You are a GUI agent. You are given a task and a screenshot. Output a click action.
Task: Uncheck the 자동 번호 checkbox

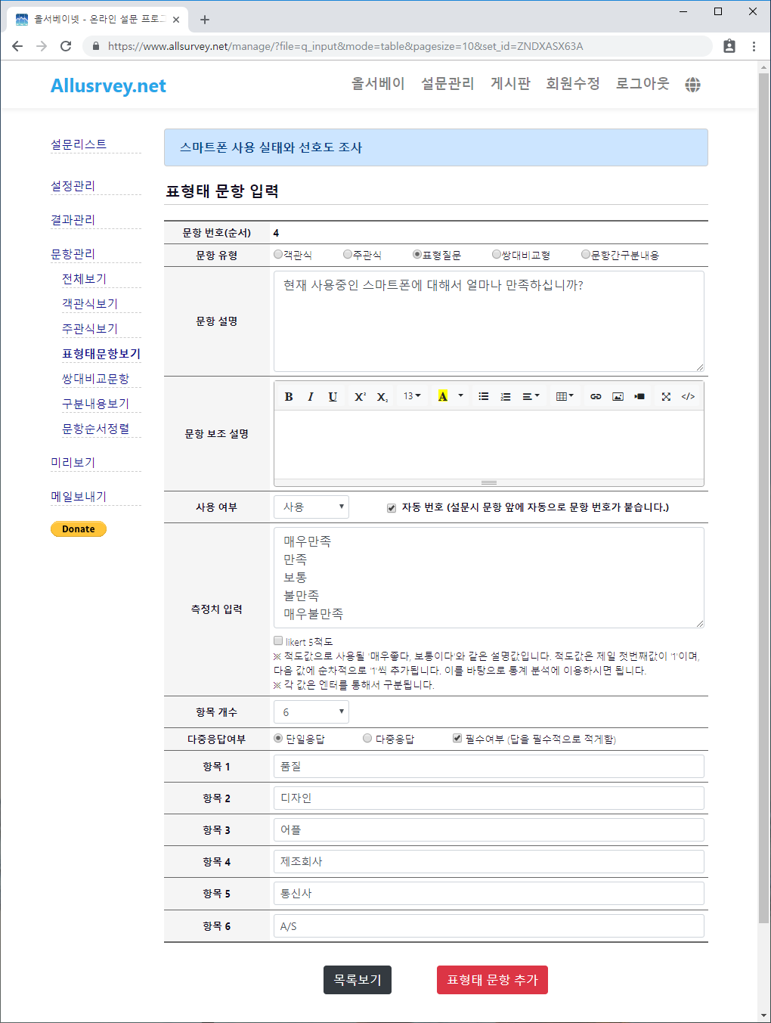(392, 508)
